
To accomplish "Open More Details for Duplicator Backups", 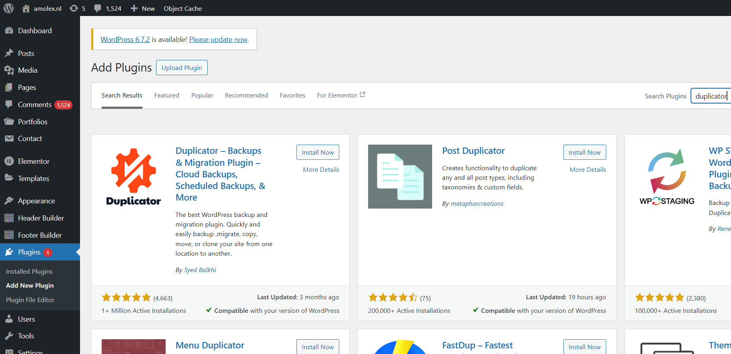I will click(x=321, y=169).
